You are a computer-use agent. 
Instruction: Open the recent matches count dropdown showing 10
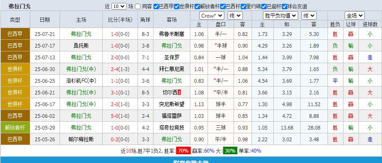(119, 6)
